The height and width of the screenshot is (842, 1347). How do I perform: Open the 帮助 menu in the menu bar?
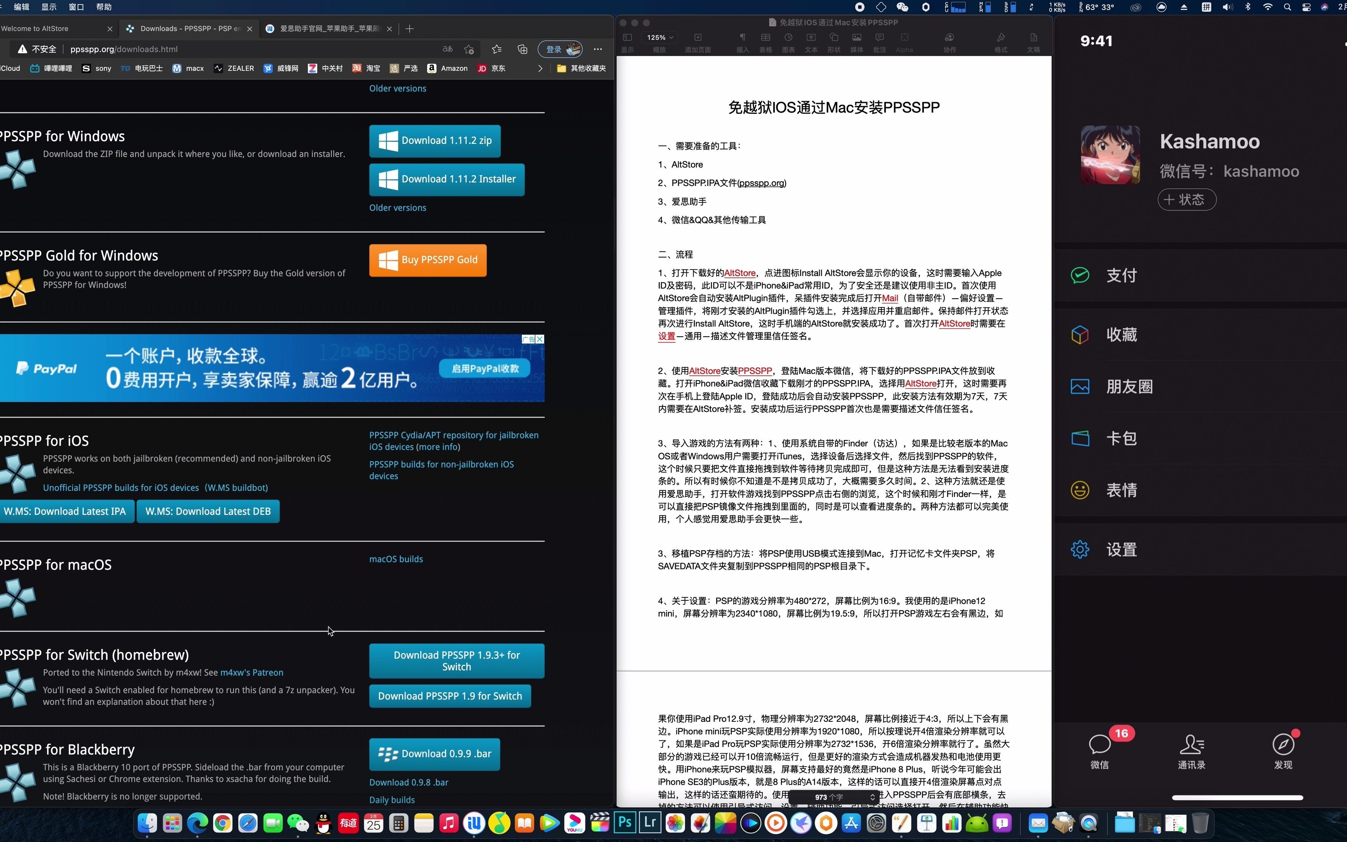tap(103, 7)
